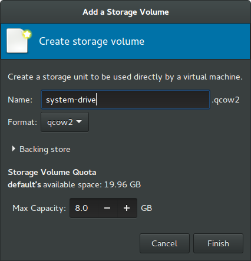Expand the Backing store section
This screenshot has width=251, height=261.
(x=41, y=149)
